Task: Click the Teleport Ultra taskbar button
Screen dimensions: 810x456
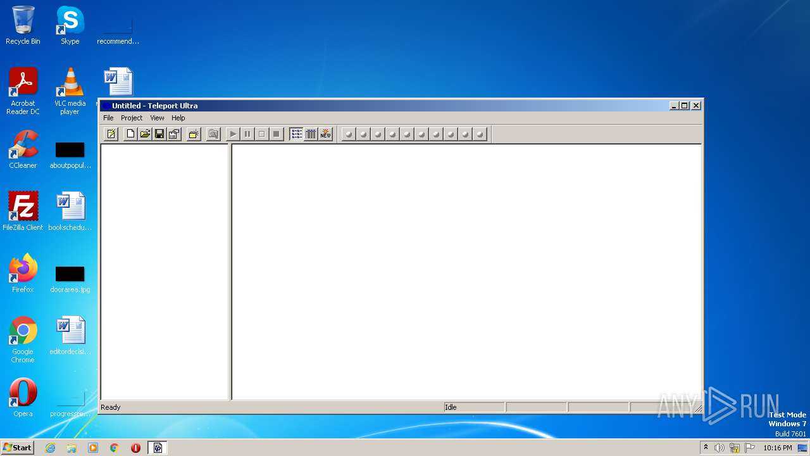Action: click(158, 448)
